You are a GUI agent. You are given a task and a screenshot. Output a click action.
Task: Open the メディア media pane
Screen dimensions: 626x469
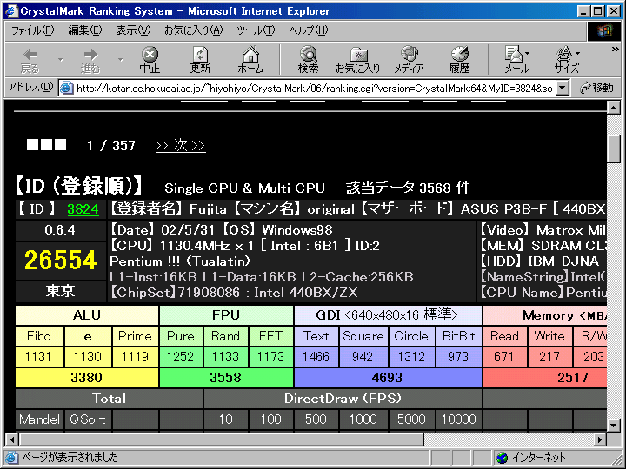409,61
